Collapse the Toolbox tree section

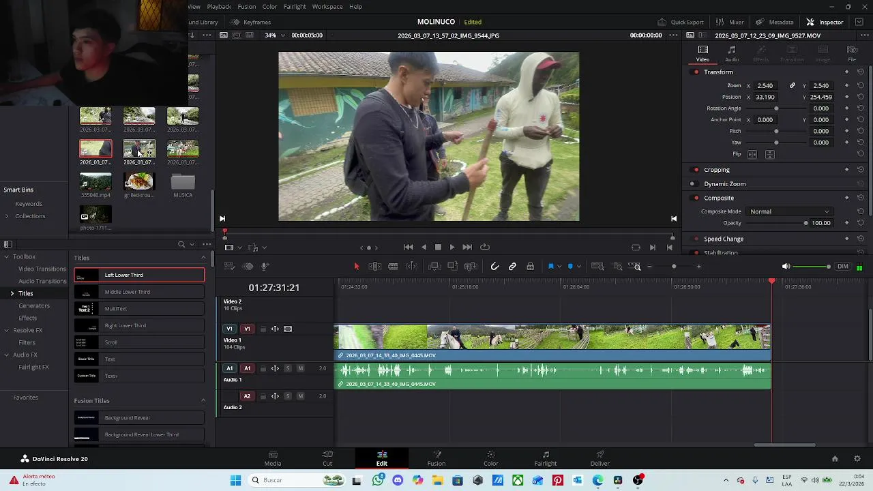6,257
